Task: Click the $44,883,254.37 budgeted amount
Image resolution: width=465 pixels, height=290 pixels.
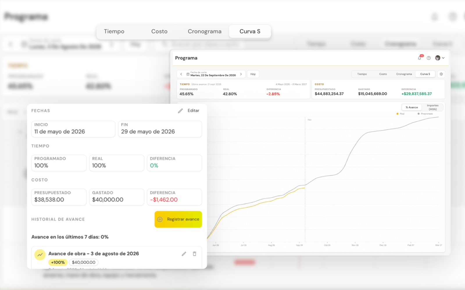Action: pyautogui.click(x=329, y=94)
